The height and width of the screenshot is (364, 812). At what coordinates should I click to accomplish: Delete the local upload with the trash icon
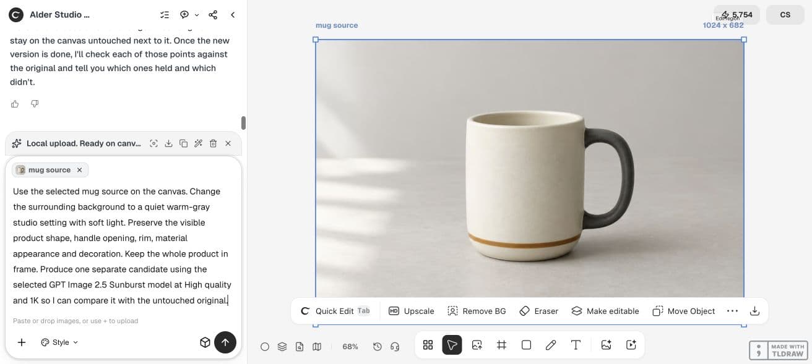[213, 143]
